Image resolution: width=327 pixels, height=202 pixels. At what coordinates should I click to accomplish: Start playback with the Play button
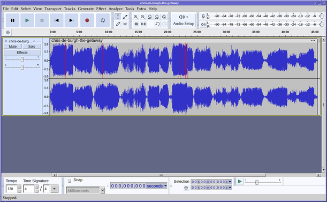point(27,20)
